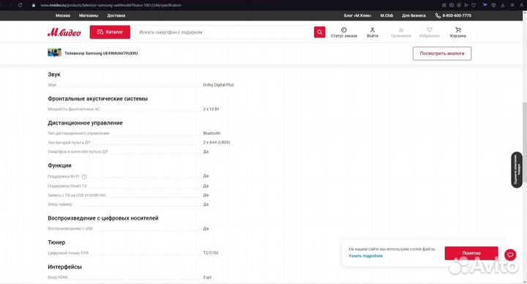Open the browser cube extensions icon

(493, 5)
